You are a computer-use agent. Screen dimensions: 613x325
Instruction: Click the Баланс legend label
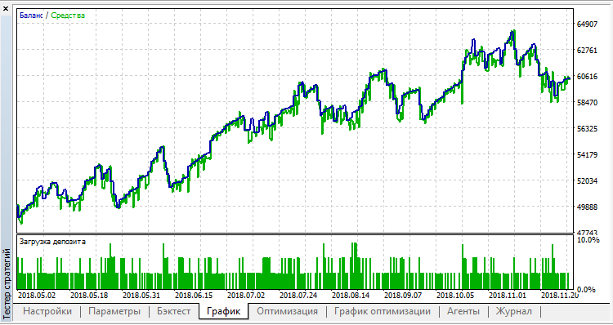31,16
